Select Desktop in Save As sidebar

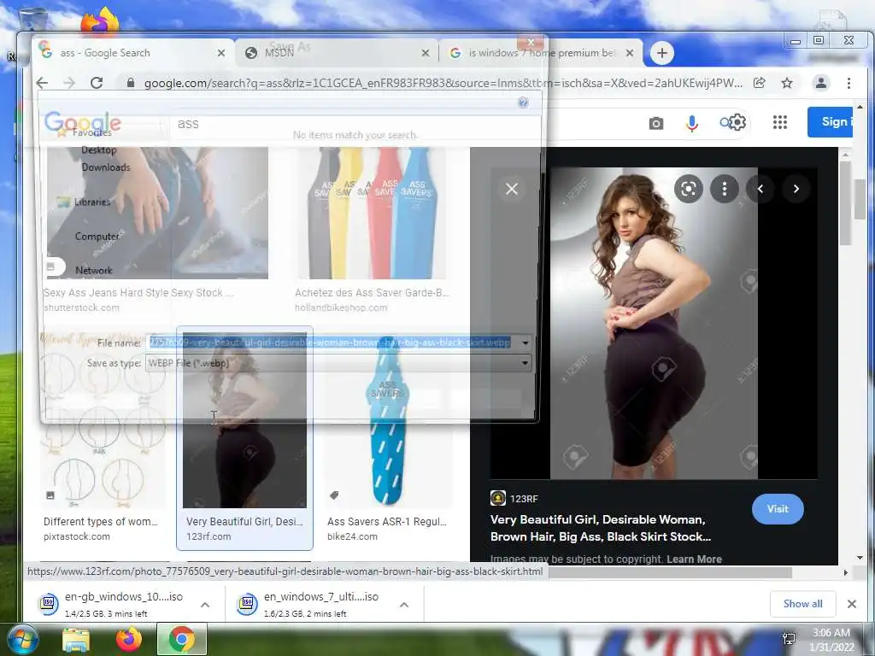[99, 150]
